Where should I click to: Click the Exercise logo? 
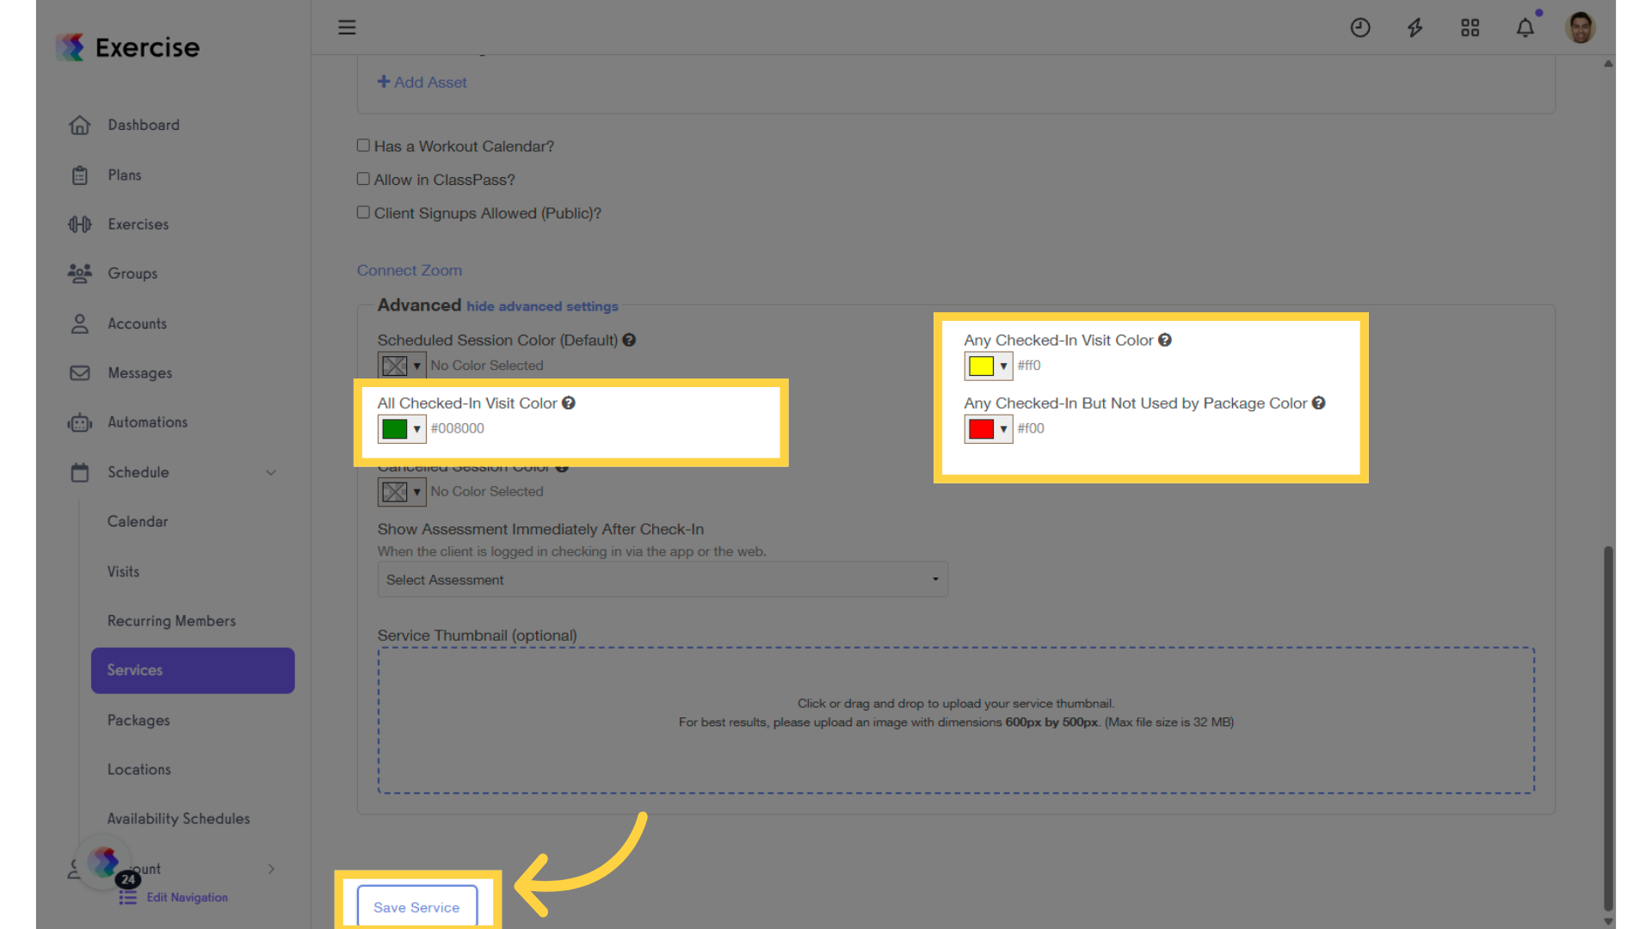(127, 47)
